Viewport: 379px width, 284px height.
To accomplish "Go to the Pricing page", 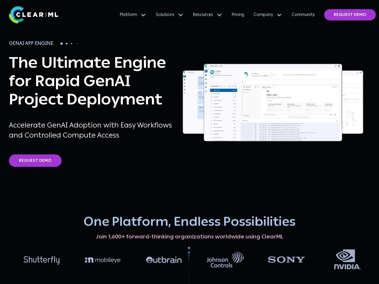I will (238, 14).
